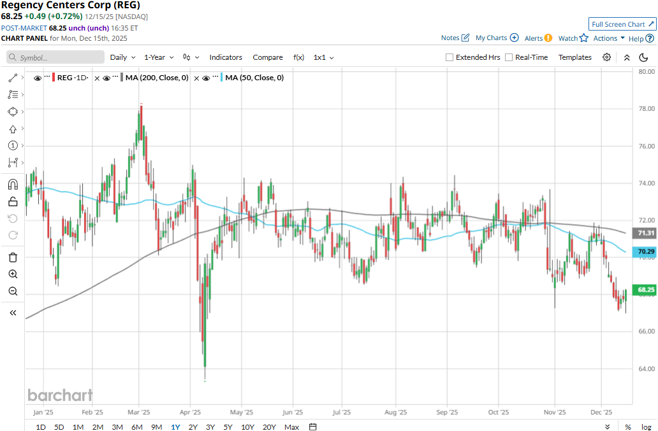Collapse the chart header with double chevron
This screenshot has height=431, width=658.
tap(627, 57)
